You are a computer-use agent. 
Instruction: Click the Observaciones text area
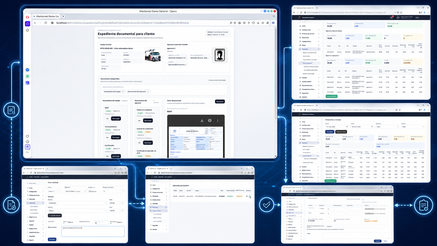pos(93,231)
